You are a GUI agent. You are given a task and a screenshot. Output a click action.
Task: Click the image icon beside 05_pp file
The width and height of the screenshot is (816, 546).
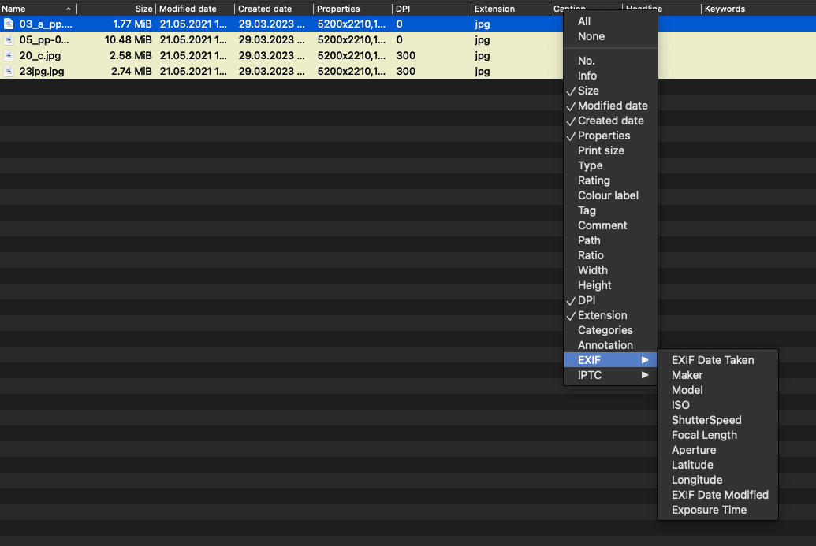click(x=9, y=40)
